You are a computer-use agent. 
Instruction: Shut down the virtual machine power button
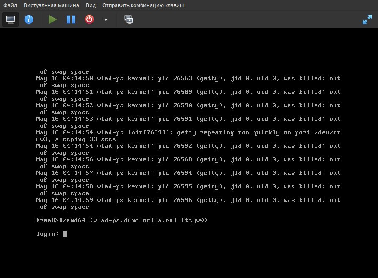pyautogui.click(x=89, y=19)
